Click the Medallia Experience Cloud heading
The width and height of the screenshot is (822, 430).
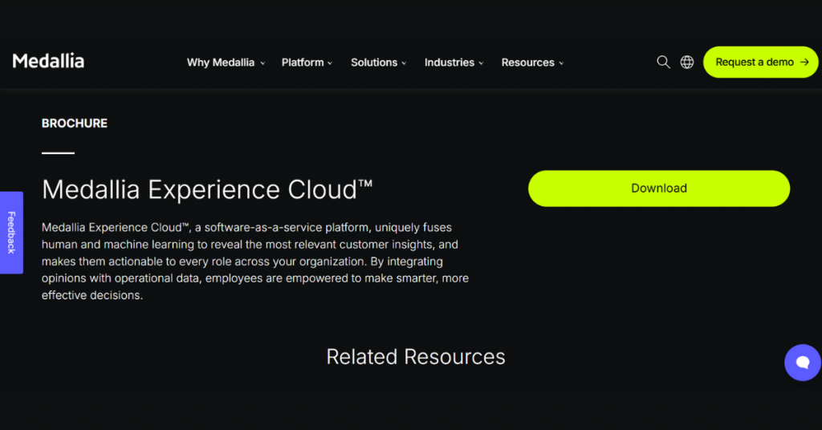(207, 189)
